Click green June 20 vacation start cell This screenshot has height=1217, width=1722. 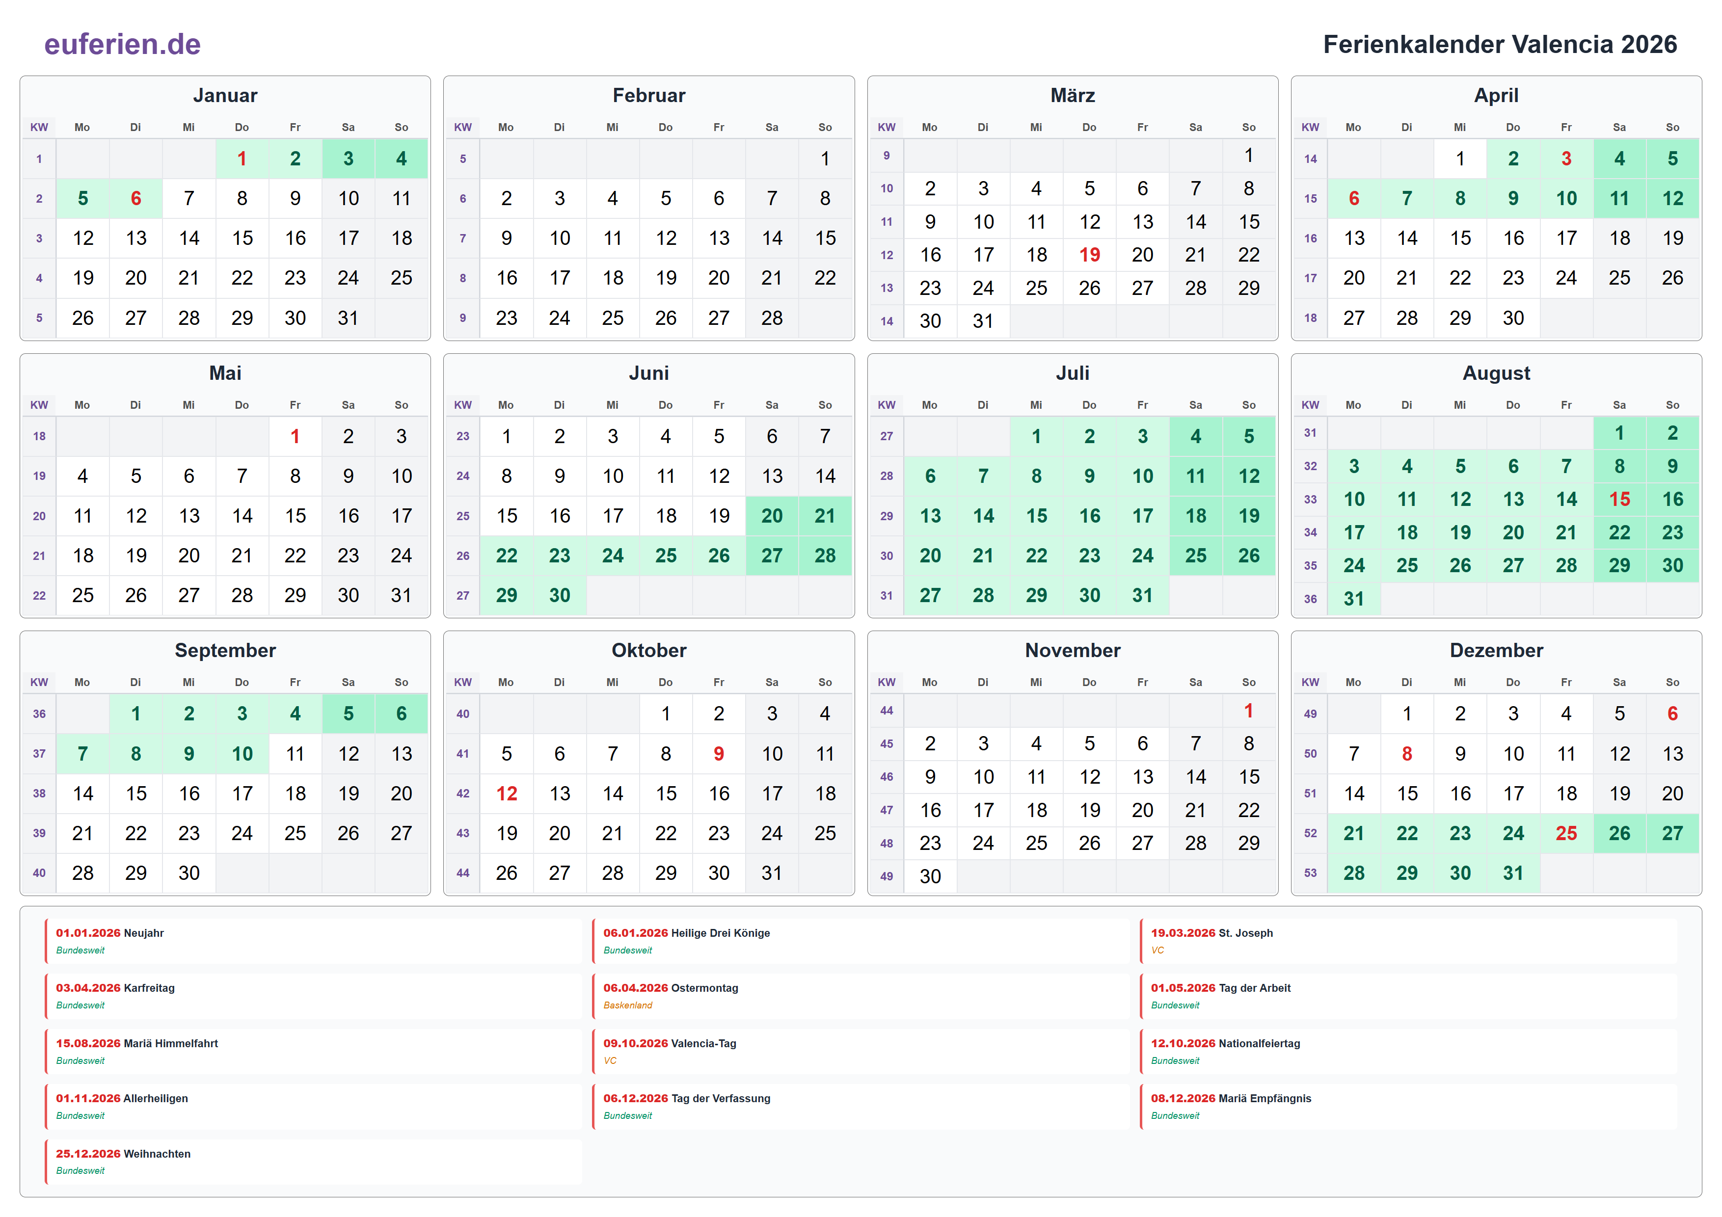772,516
